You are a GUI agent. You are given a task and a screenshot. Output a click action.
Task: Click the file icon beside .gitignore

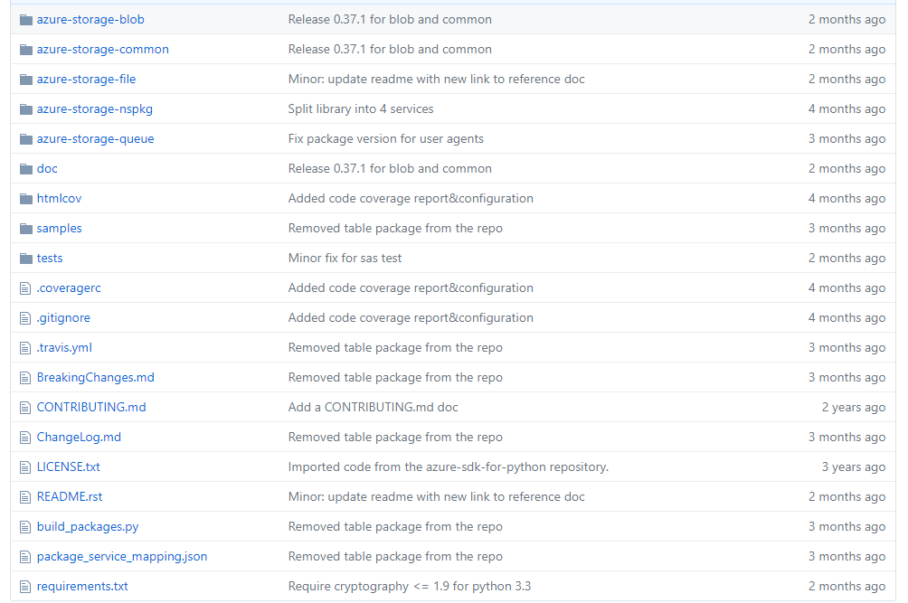(x=25, y=317)
